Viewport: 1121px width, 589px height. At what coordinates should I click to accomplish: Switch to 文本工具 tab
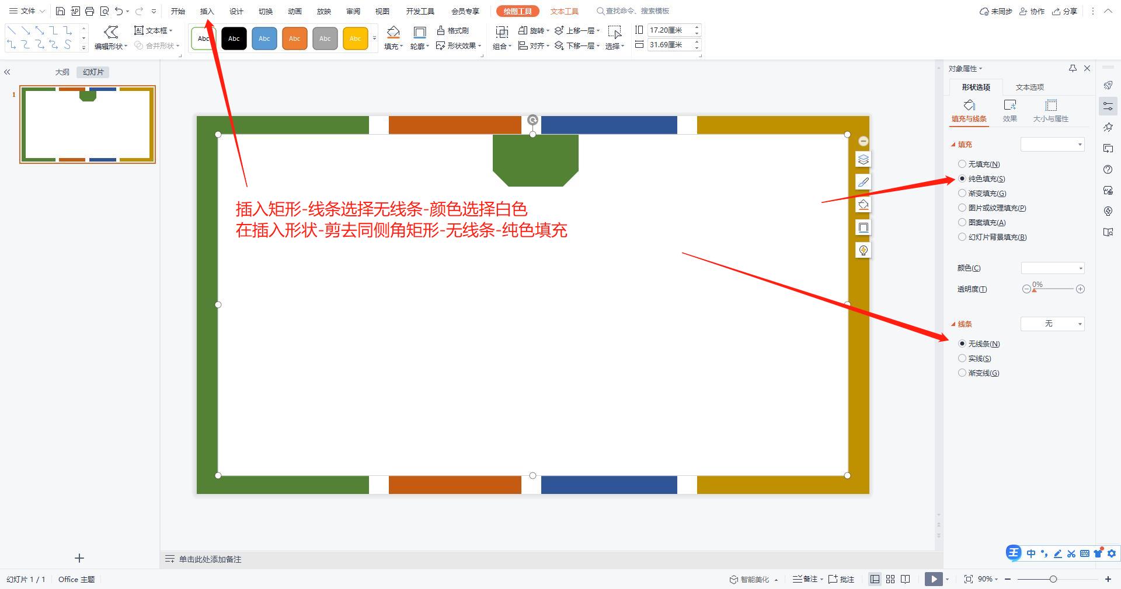tap(564, 11)
